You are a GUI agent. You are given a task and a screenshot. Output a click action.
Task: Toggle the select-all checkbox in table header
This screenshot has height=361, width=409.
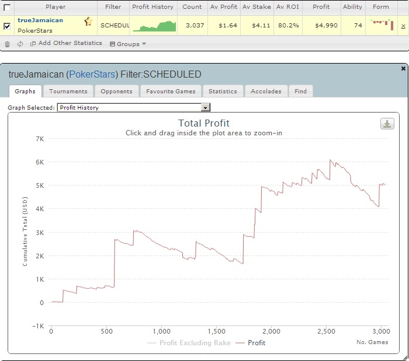[7, 8]
